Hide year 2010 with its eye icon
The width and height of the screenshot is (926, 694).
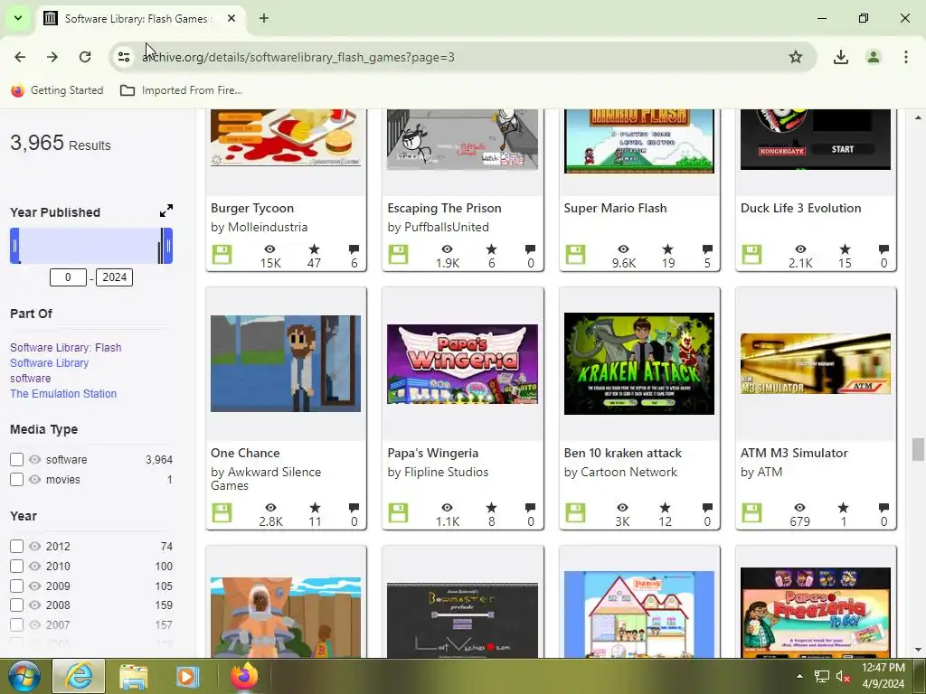35,566
